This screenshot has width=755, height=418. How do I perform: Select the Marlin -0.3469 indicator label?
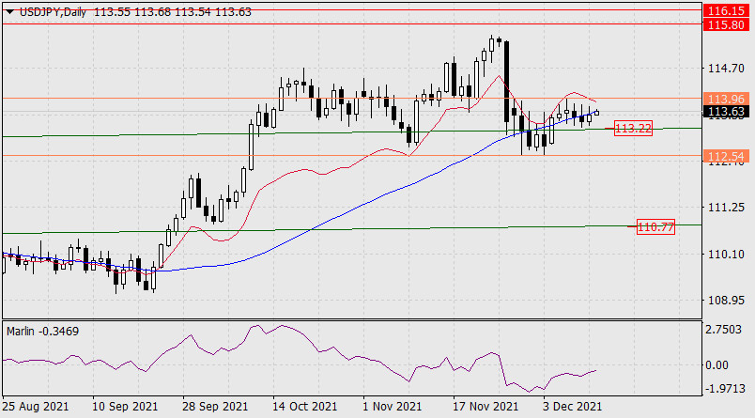click(43, 332)
